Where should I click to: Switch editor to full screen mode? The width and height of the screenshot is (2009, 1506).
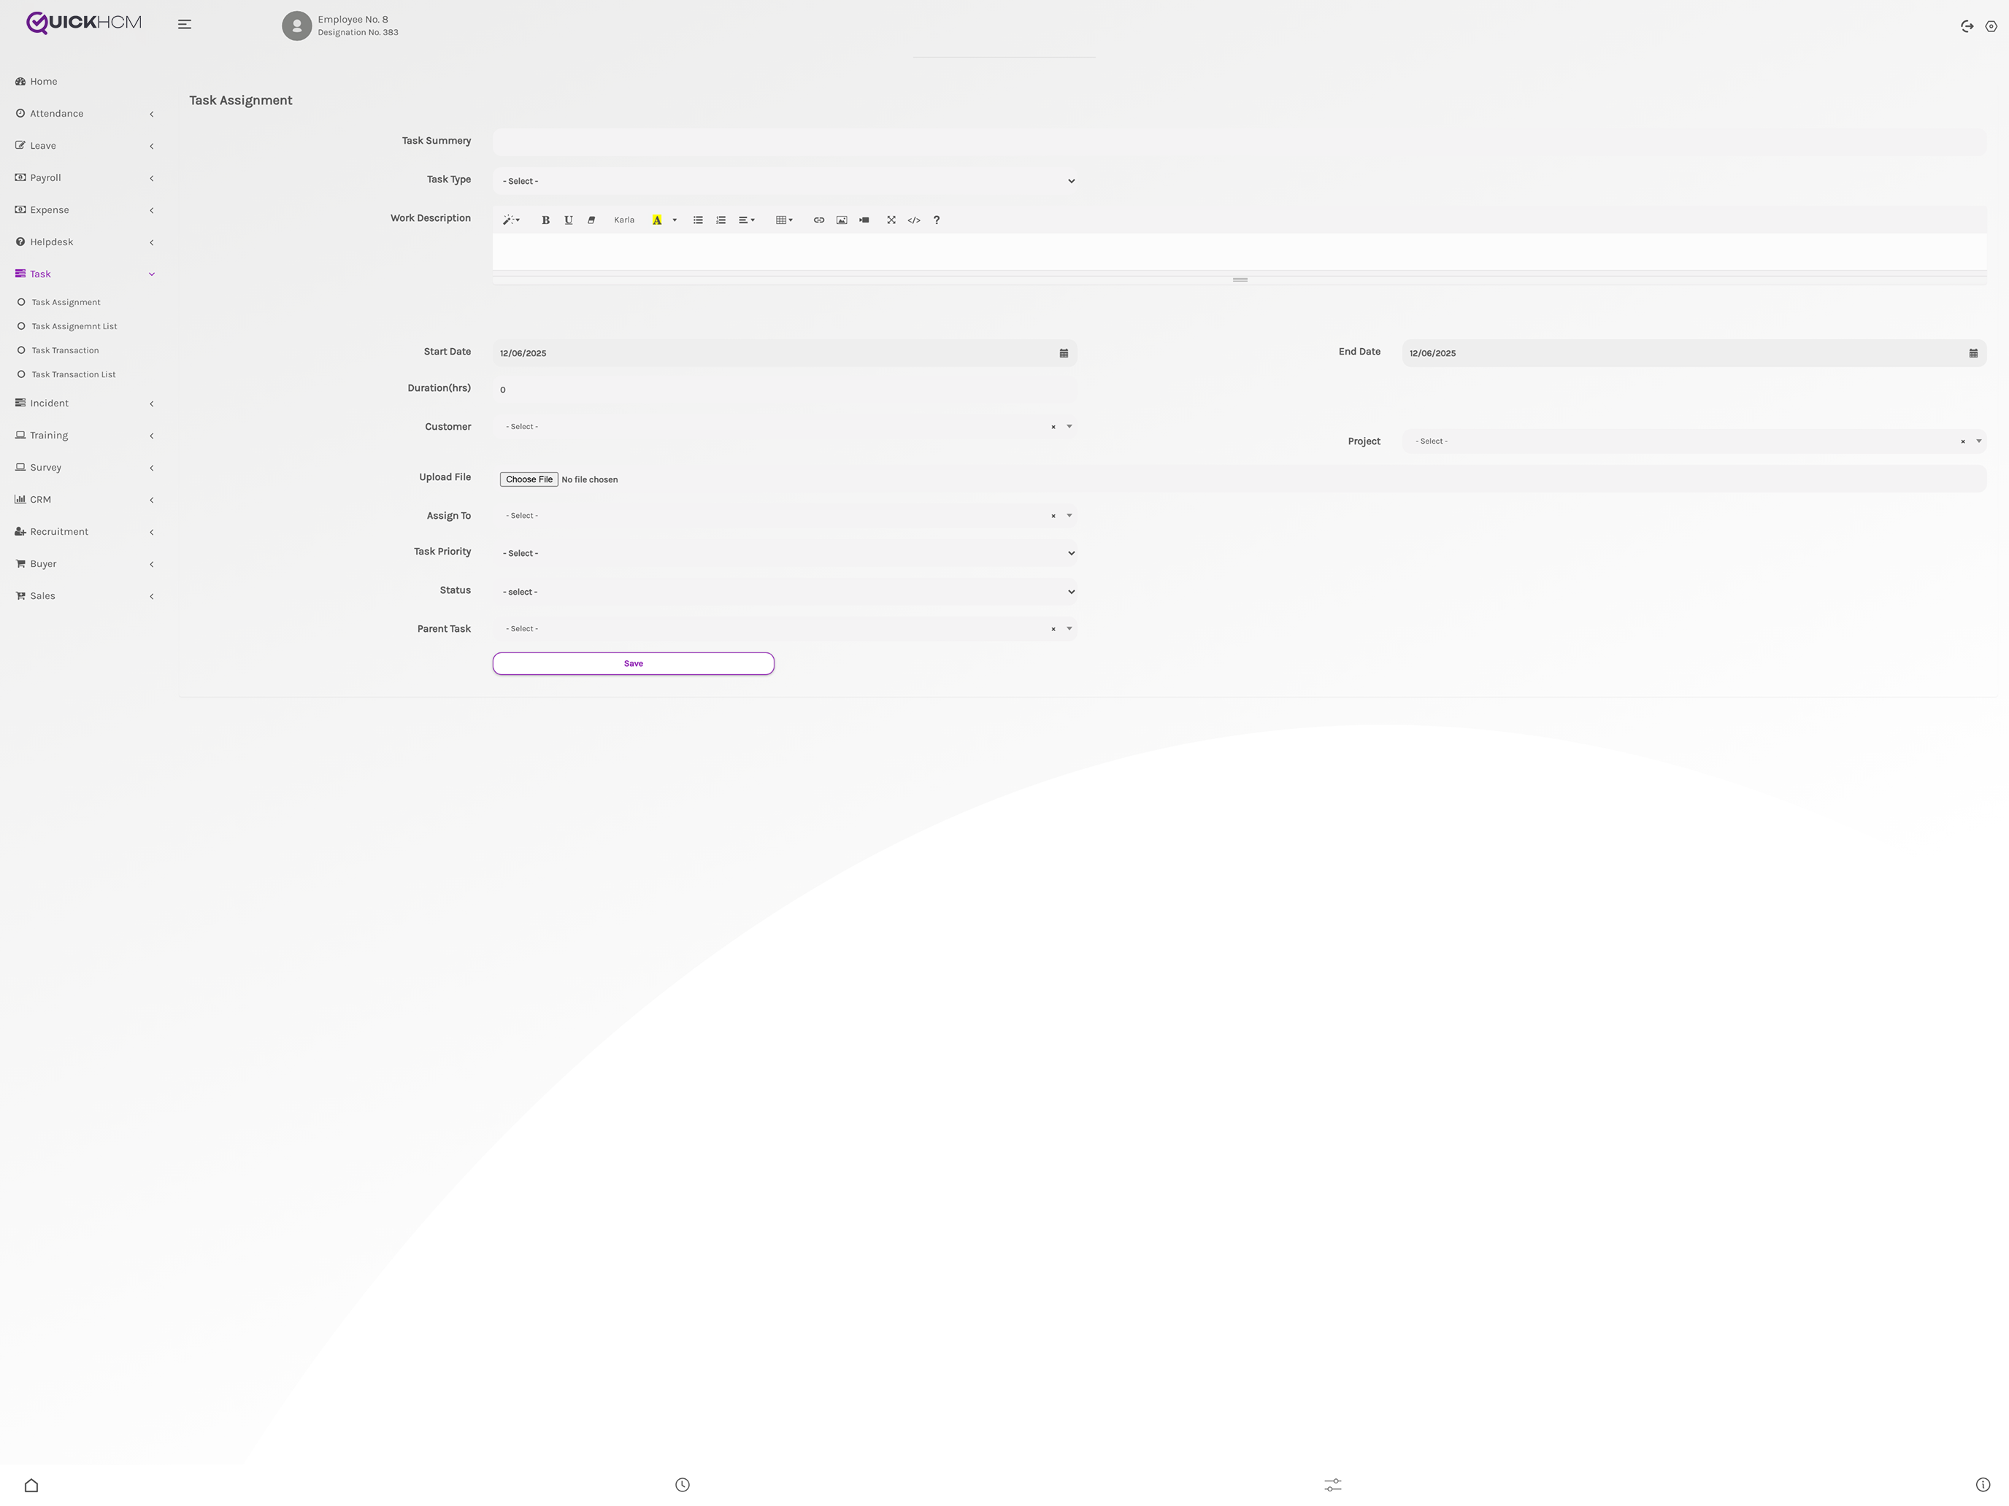coord(891,220)
